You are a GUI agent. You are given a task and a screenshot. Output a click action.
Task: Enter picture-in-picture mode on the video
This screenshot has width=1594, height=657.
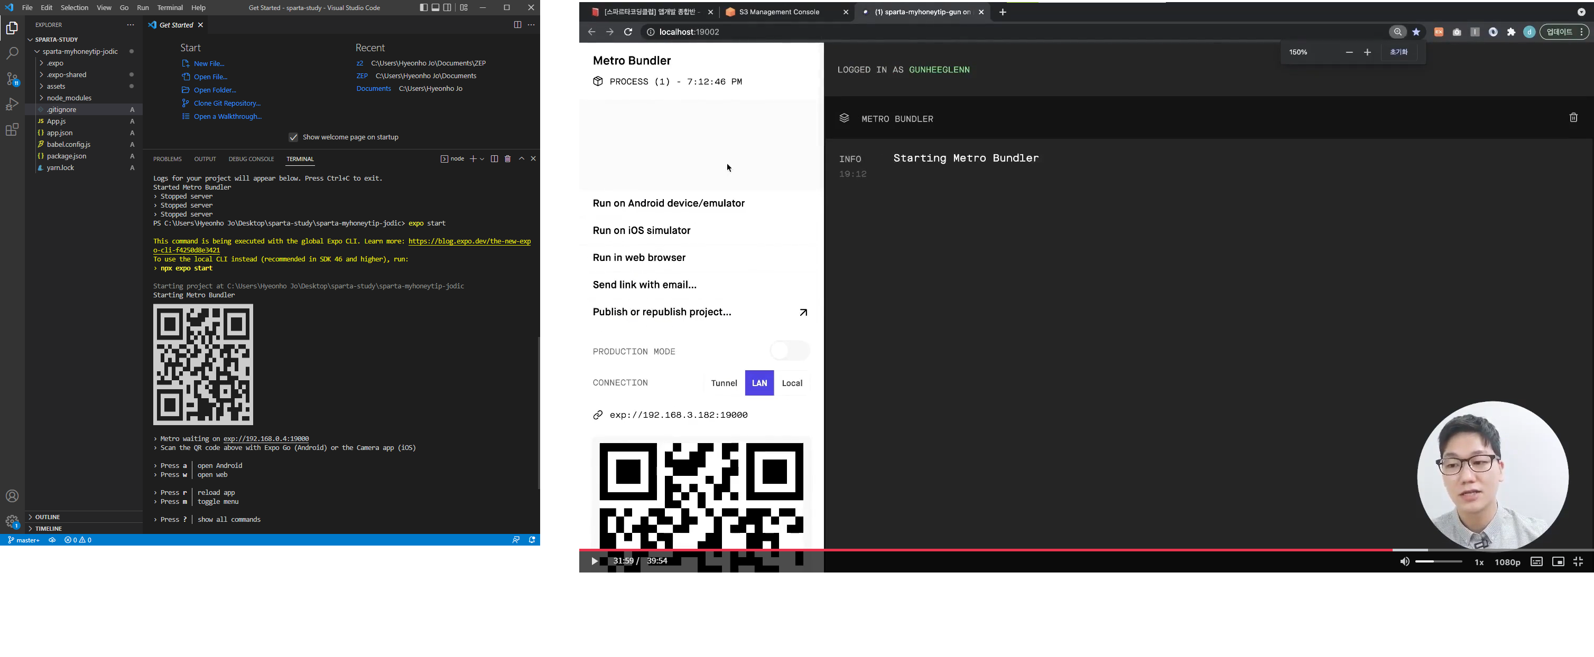point(1558,561)
